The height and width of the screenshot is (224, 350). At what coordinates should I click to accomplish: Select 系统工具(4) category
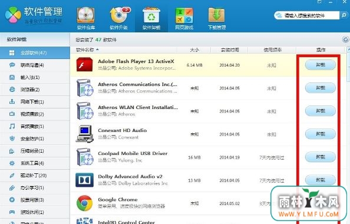(35, 163)
